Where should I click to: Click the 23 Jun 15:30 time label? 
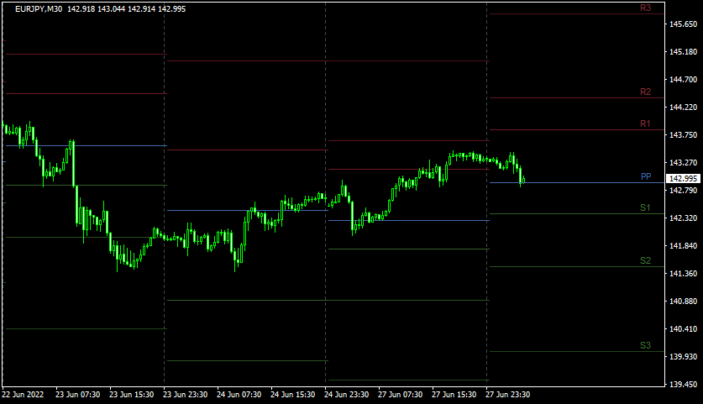point(131,395)
